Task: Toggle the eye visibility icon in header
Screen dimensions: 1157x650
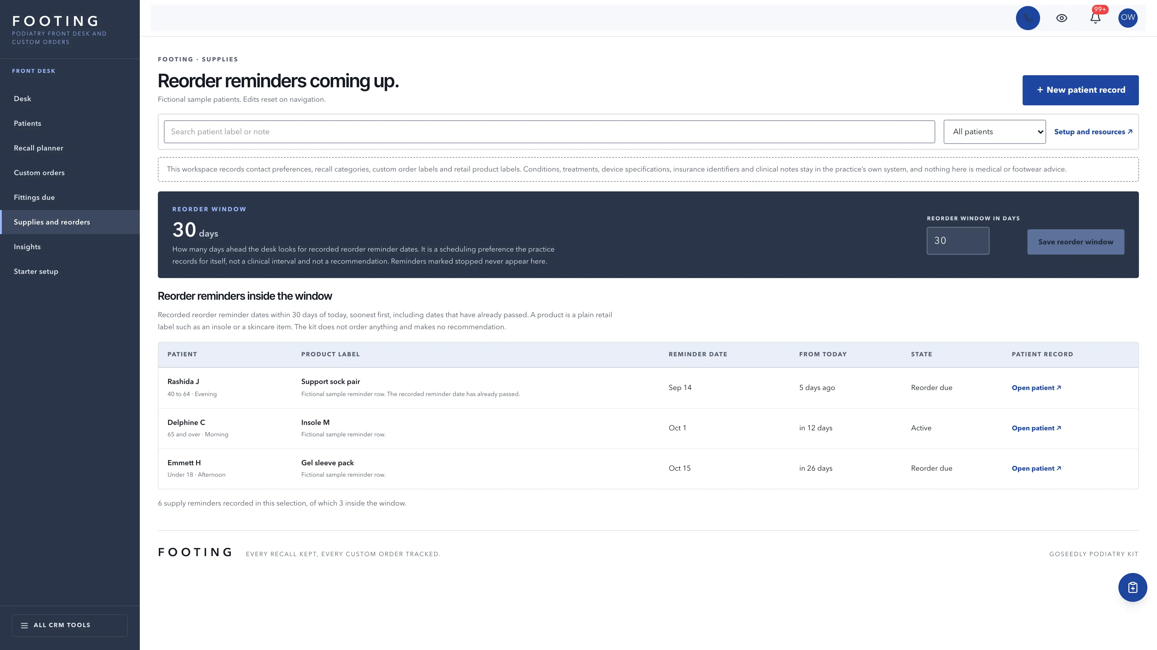Action: (1062, 18)
